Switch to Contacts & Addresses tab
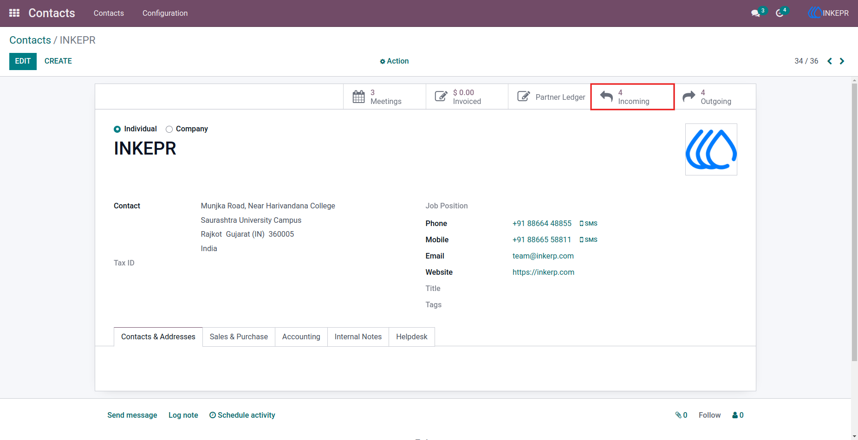Viewport: 858px width, 440px height. 158,337
